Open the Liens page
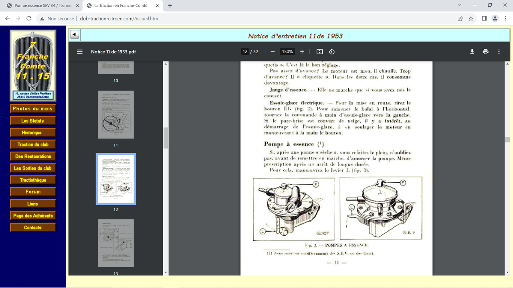Image resolution: width=513 pixels, height=288 pixels. click(33, 204)
